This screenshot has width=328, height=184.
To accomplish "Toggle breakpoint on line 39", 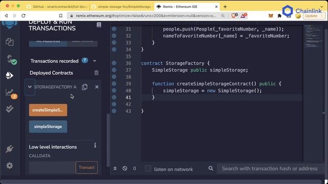I will (114, 84).
